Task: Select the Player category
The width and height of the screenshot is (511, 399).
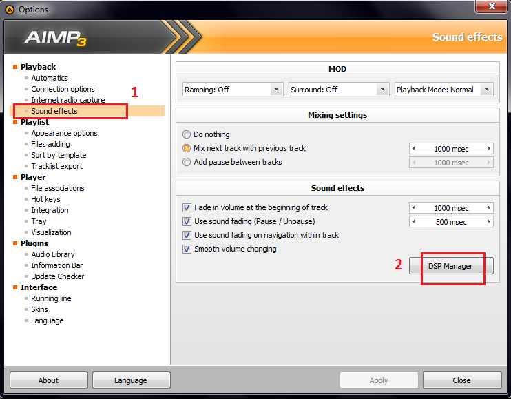Action: coord(33,177)
